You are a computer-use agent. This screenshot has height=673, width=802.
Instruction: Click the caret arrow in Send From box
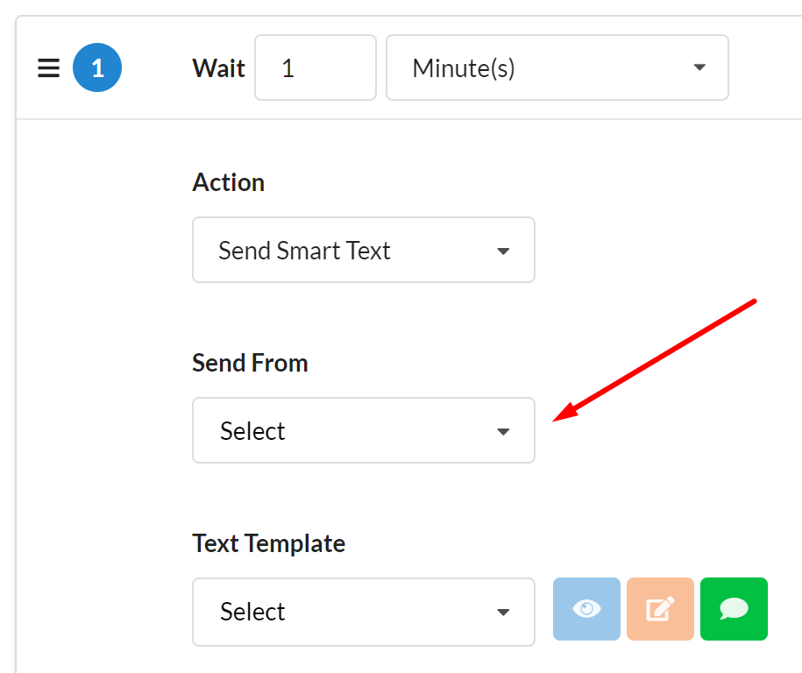click(503, 432)
